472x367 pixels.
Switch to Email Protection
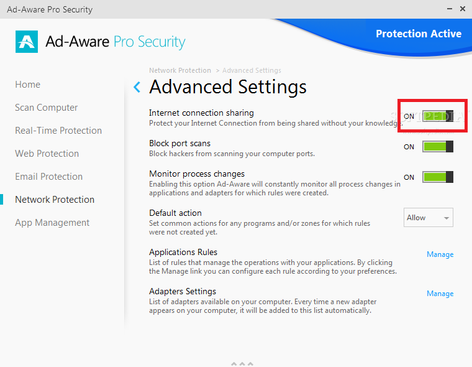click(48, 177)
